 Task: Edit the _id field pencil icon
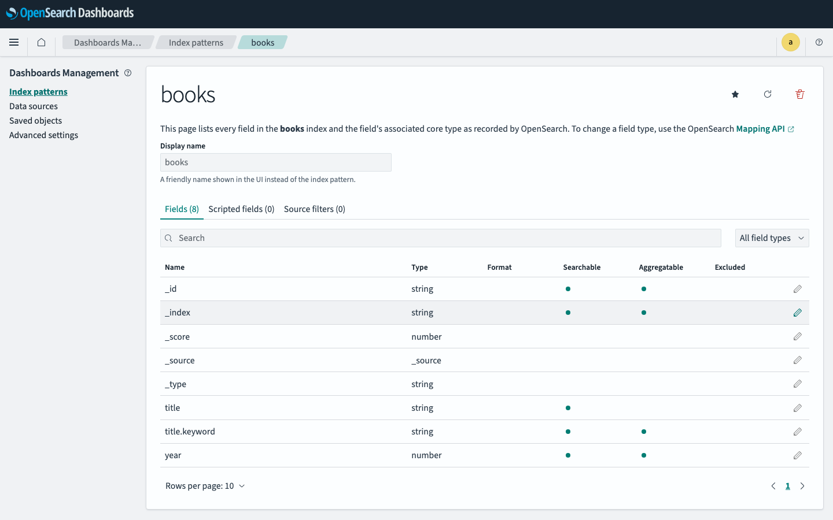coord(798,289)
